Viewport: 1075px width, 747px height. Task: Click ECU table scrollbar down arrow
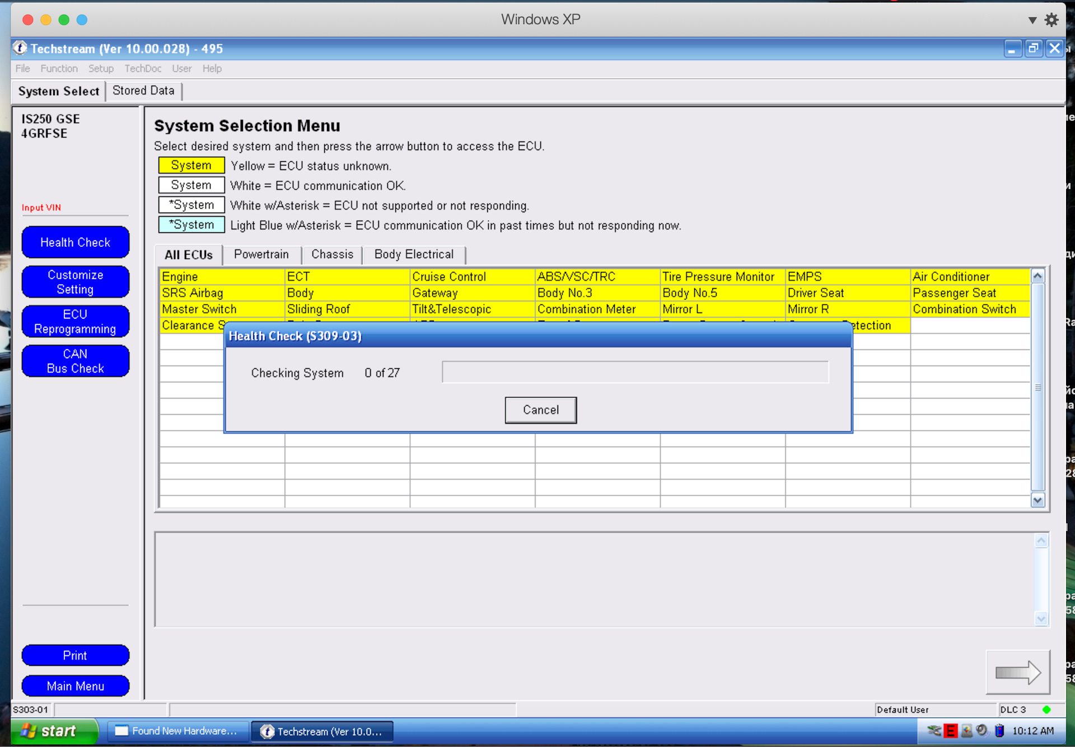click(x=1037, y=500)
